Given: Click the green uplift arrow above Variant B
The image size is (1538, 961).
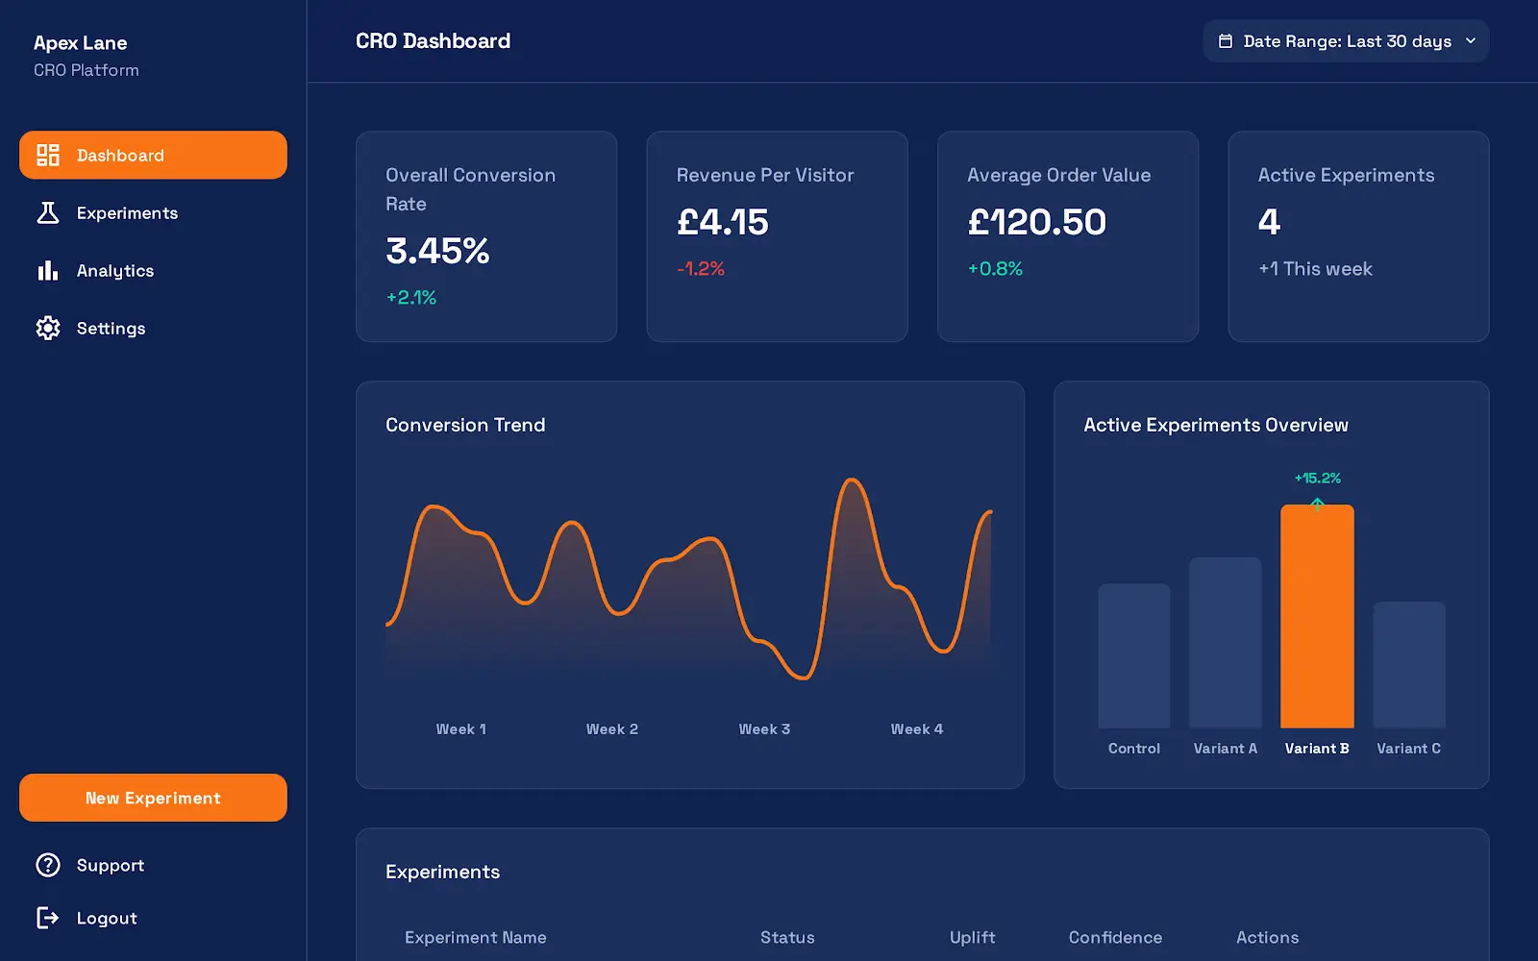Looking at the screenshot, I should pyautogui.click(x=1318, y=502).
